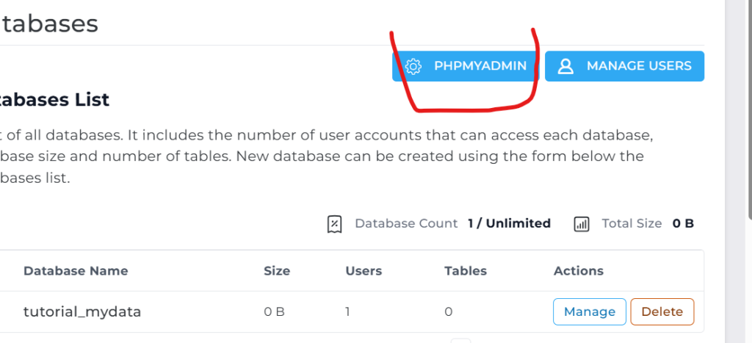Click the '1 / Unlimited' database count value
Viewport: 752px width, 343px height.
point(509,223)
